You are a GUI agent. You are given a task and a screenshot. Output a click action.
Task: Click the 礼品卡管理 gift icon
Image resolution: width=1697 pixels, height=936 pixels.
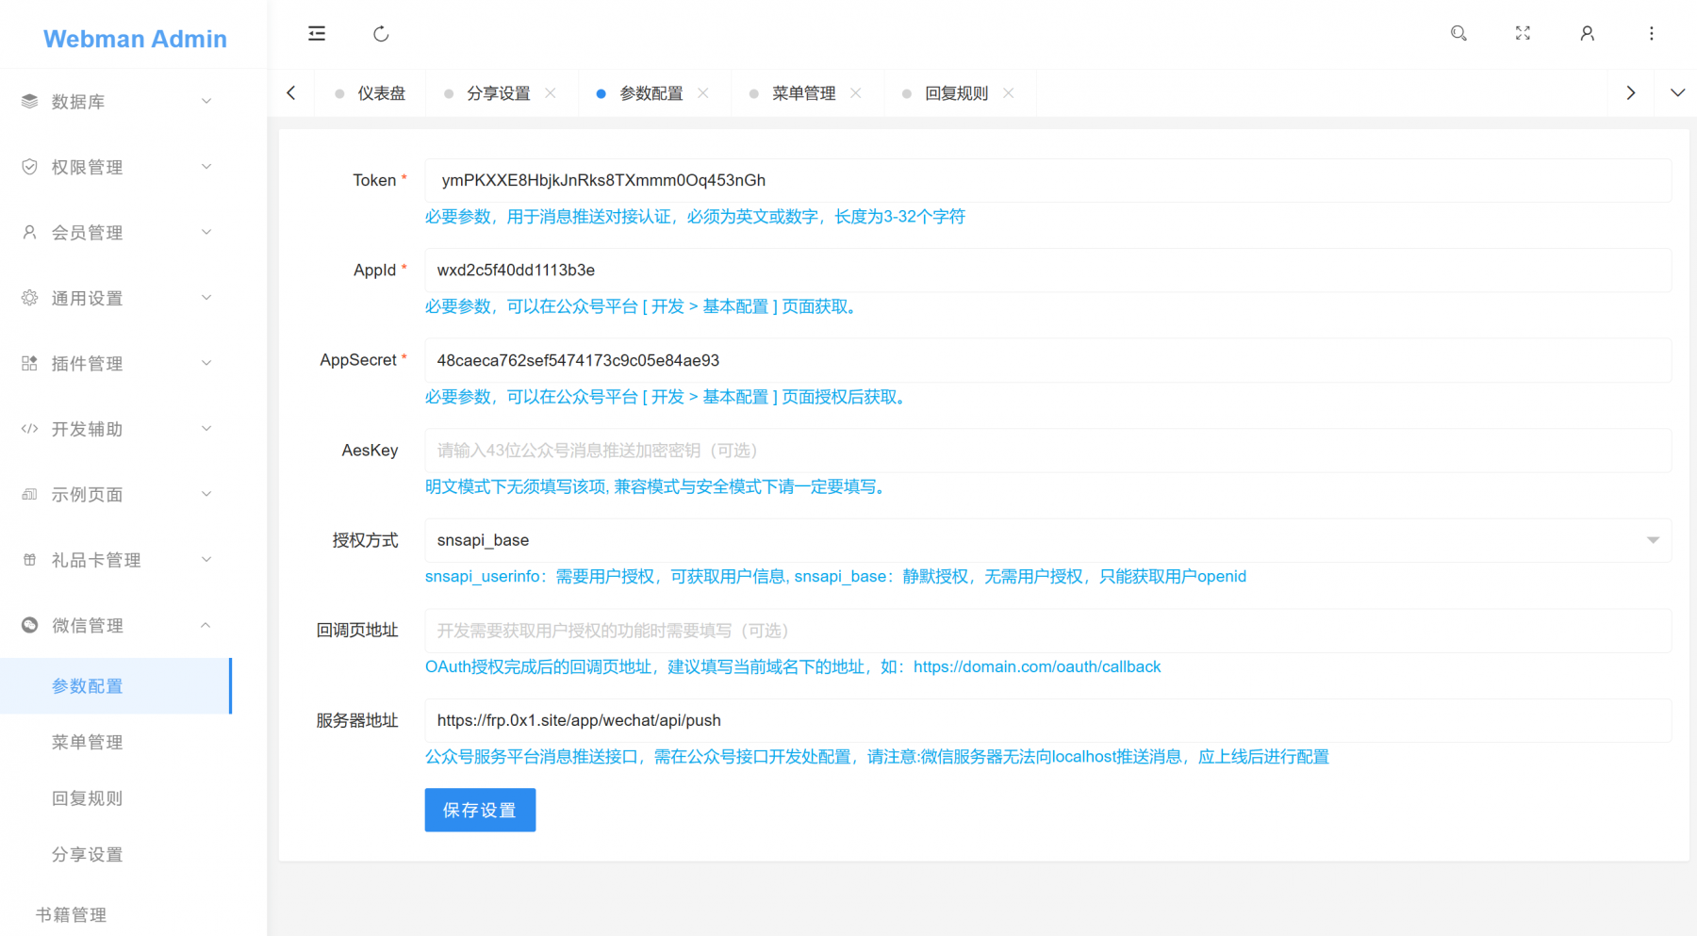tap(30, 560)
